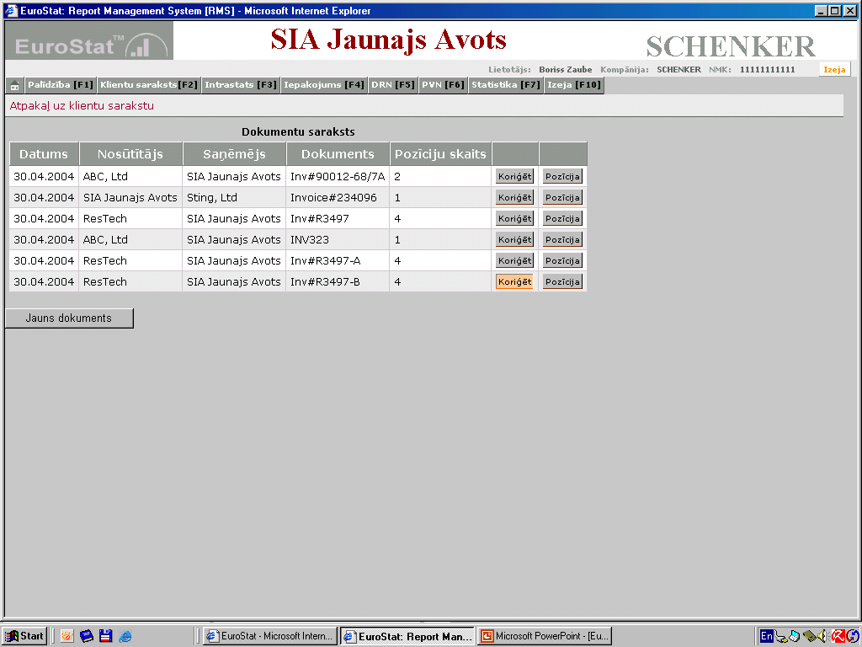Click the blue book quick launch icon
This screenshot has height=647, width=862.
pos(87,637)
